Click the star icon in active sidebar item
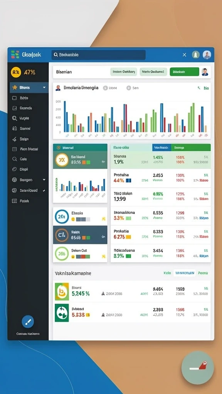 [x=15, y=87]
